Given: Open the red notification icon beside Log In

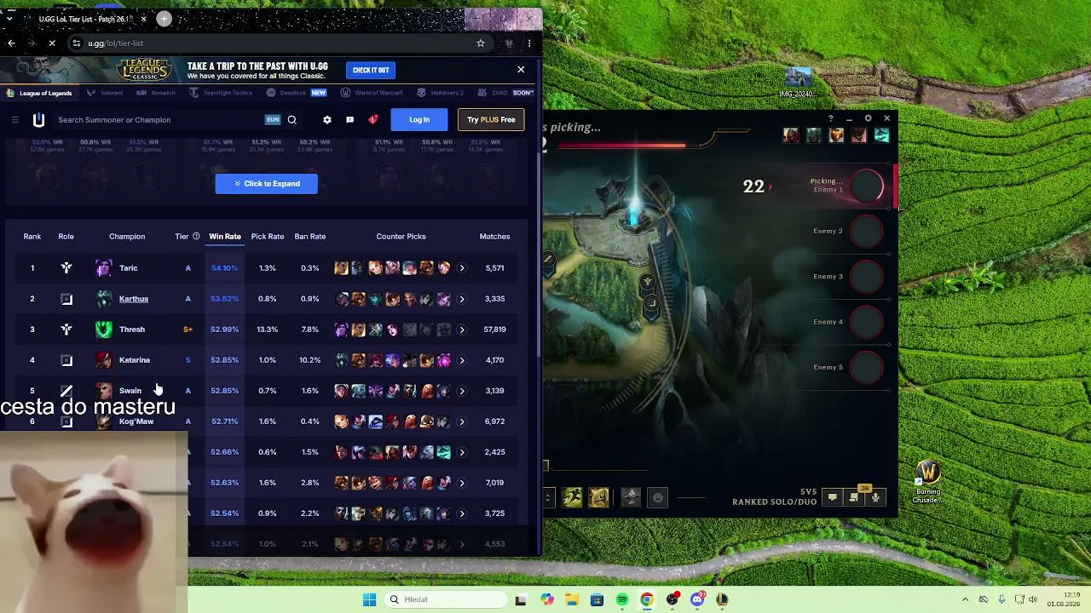Looking at the screenshot, I should click(372, 120).
